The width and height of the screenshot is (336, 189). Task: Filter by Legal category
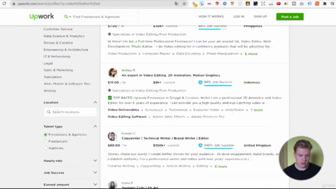point(48,63)
